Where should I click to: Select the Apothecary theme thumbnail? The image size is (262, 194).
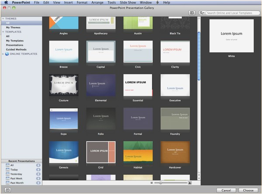(101, 23)
